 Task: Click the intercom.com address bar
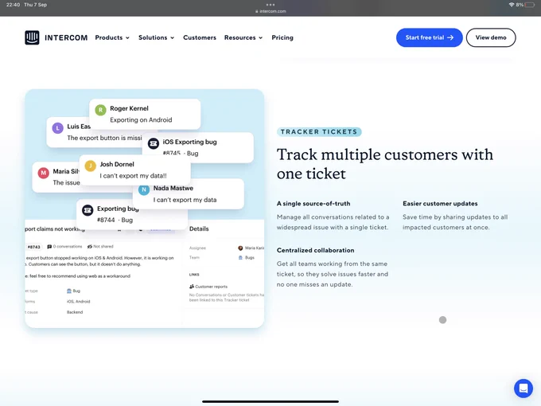(270, 11)
